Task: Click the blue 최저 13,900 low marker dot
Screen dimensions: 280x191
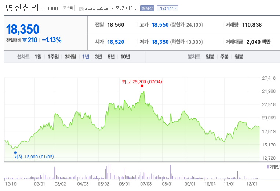Action: tap(15, 152)
